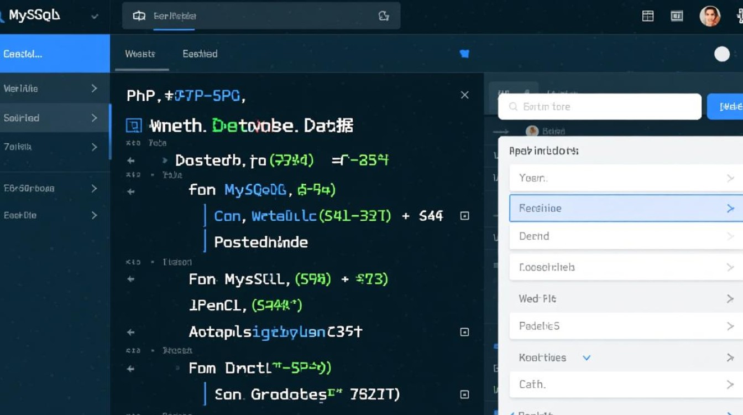Expand the Wed-Plt list item chevron

[730, 299]
